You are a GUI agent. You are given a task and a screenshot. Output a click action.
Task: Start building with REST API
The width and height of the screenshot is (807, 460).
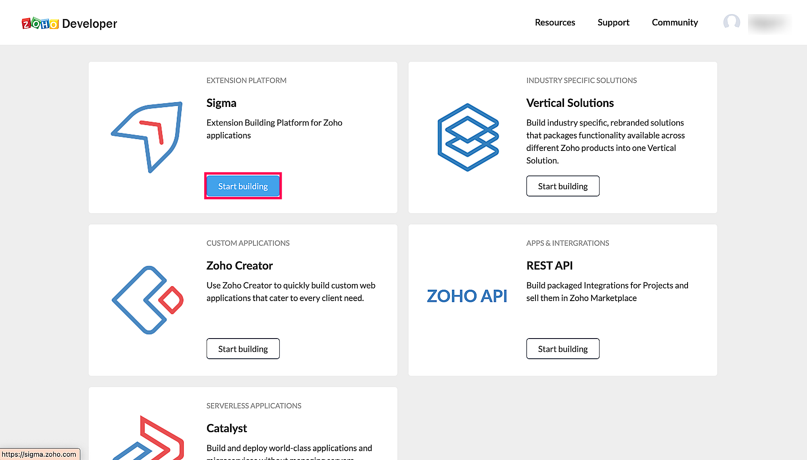click(562, 349)
